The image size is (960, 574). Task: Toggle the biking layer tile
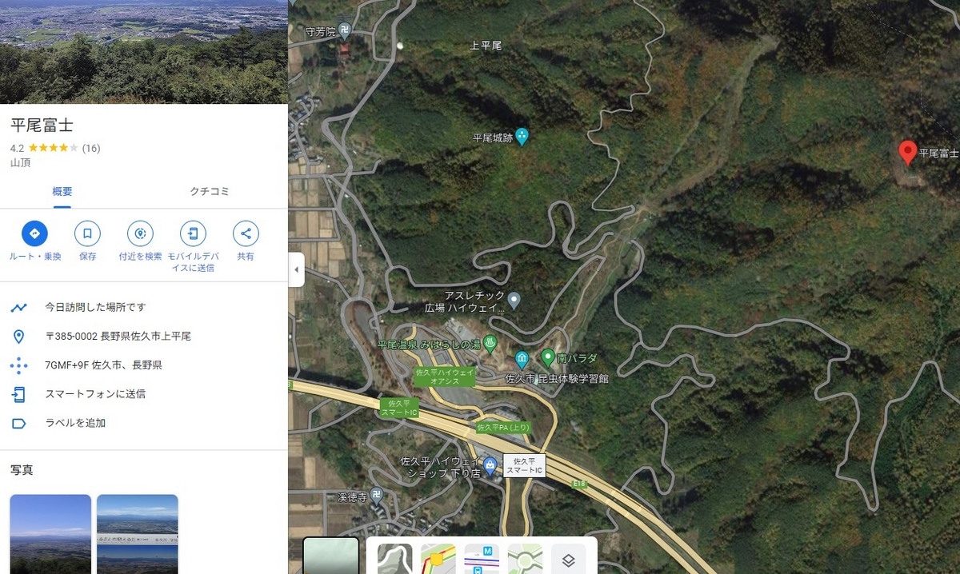coord(525,559)
